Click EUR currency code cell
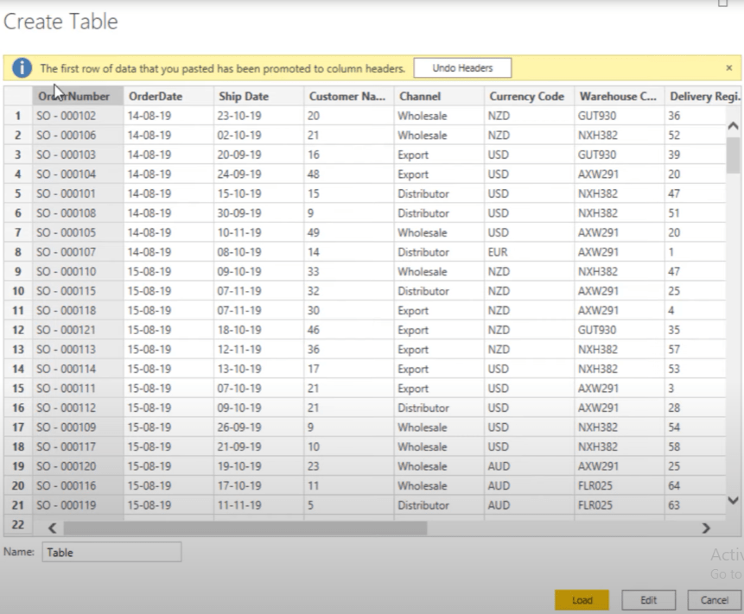 [529, 252]
